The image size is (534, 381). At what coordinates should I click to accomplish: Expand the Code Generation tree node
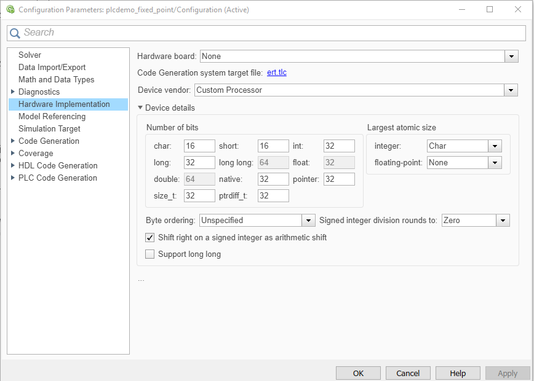13,141
